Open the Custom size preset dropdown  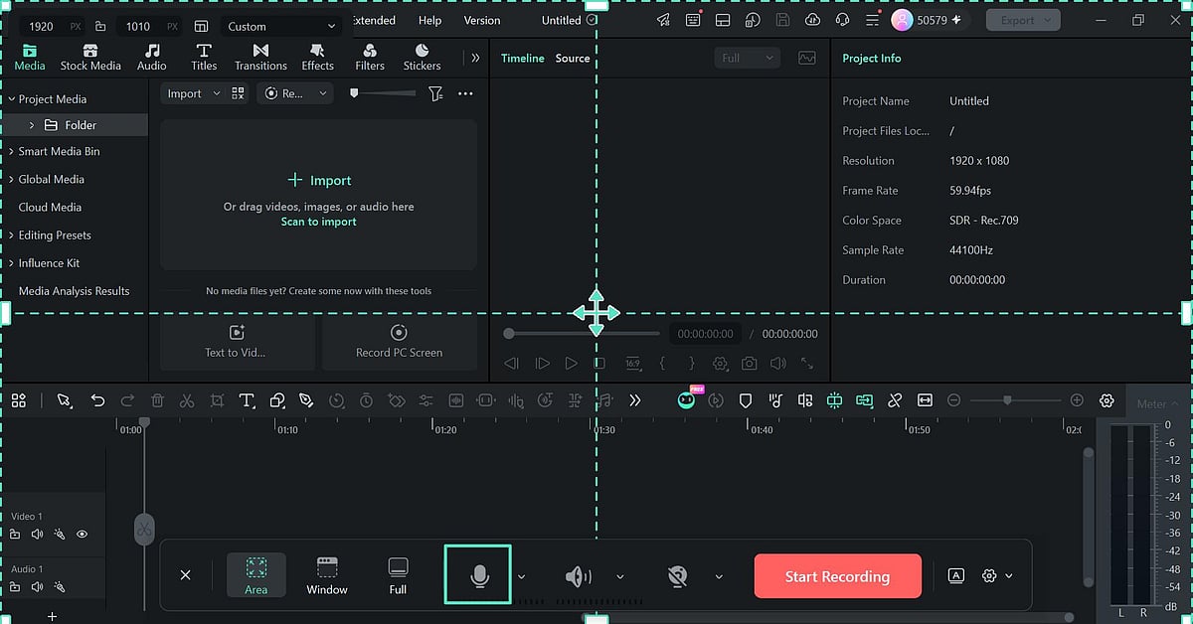[x=281, y=26]
